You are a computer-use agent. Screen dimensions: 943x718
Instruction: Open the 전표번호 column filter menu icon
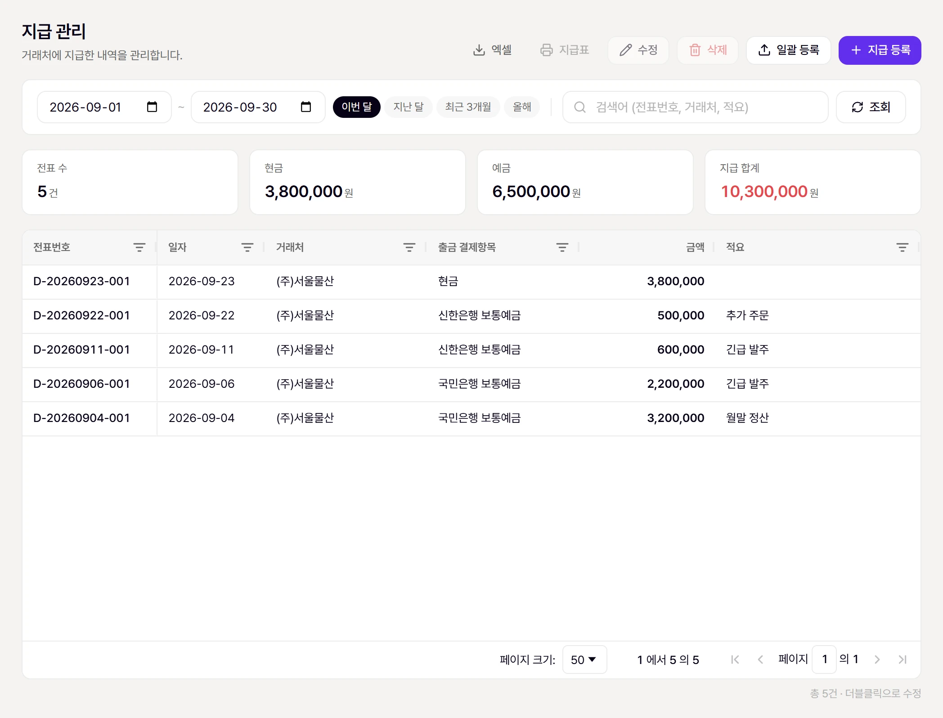[139, 247]
